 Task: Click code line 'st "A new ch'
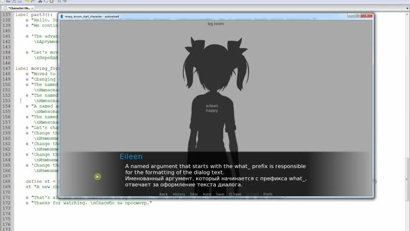coord(42,187)
